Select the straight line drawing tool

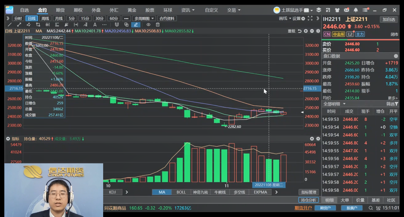tap(10, 25)
